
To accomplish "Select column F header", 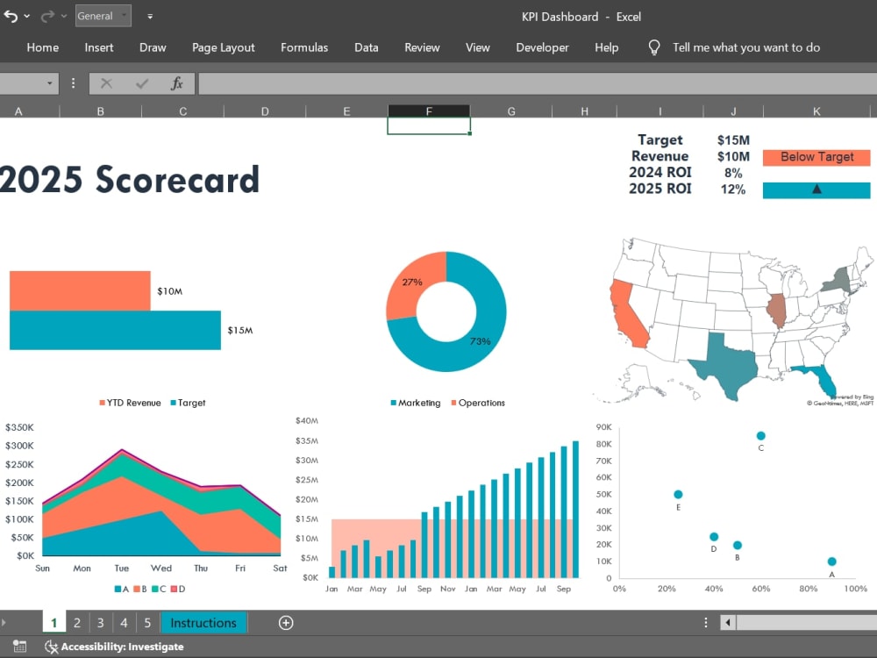I will click(429, 111).
